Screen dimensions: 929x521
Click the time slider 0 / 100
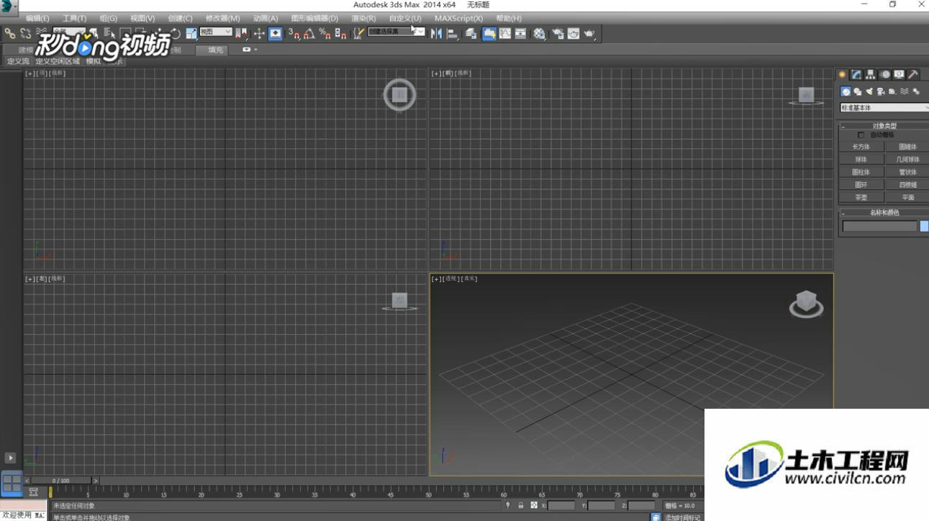click(x=61, y=480)
